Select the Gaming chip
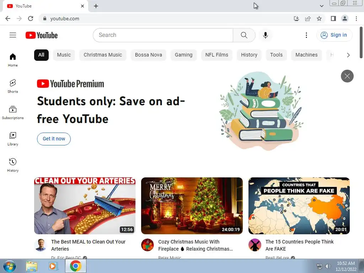364x273 pixels. click(x=184, y=55)
